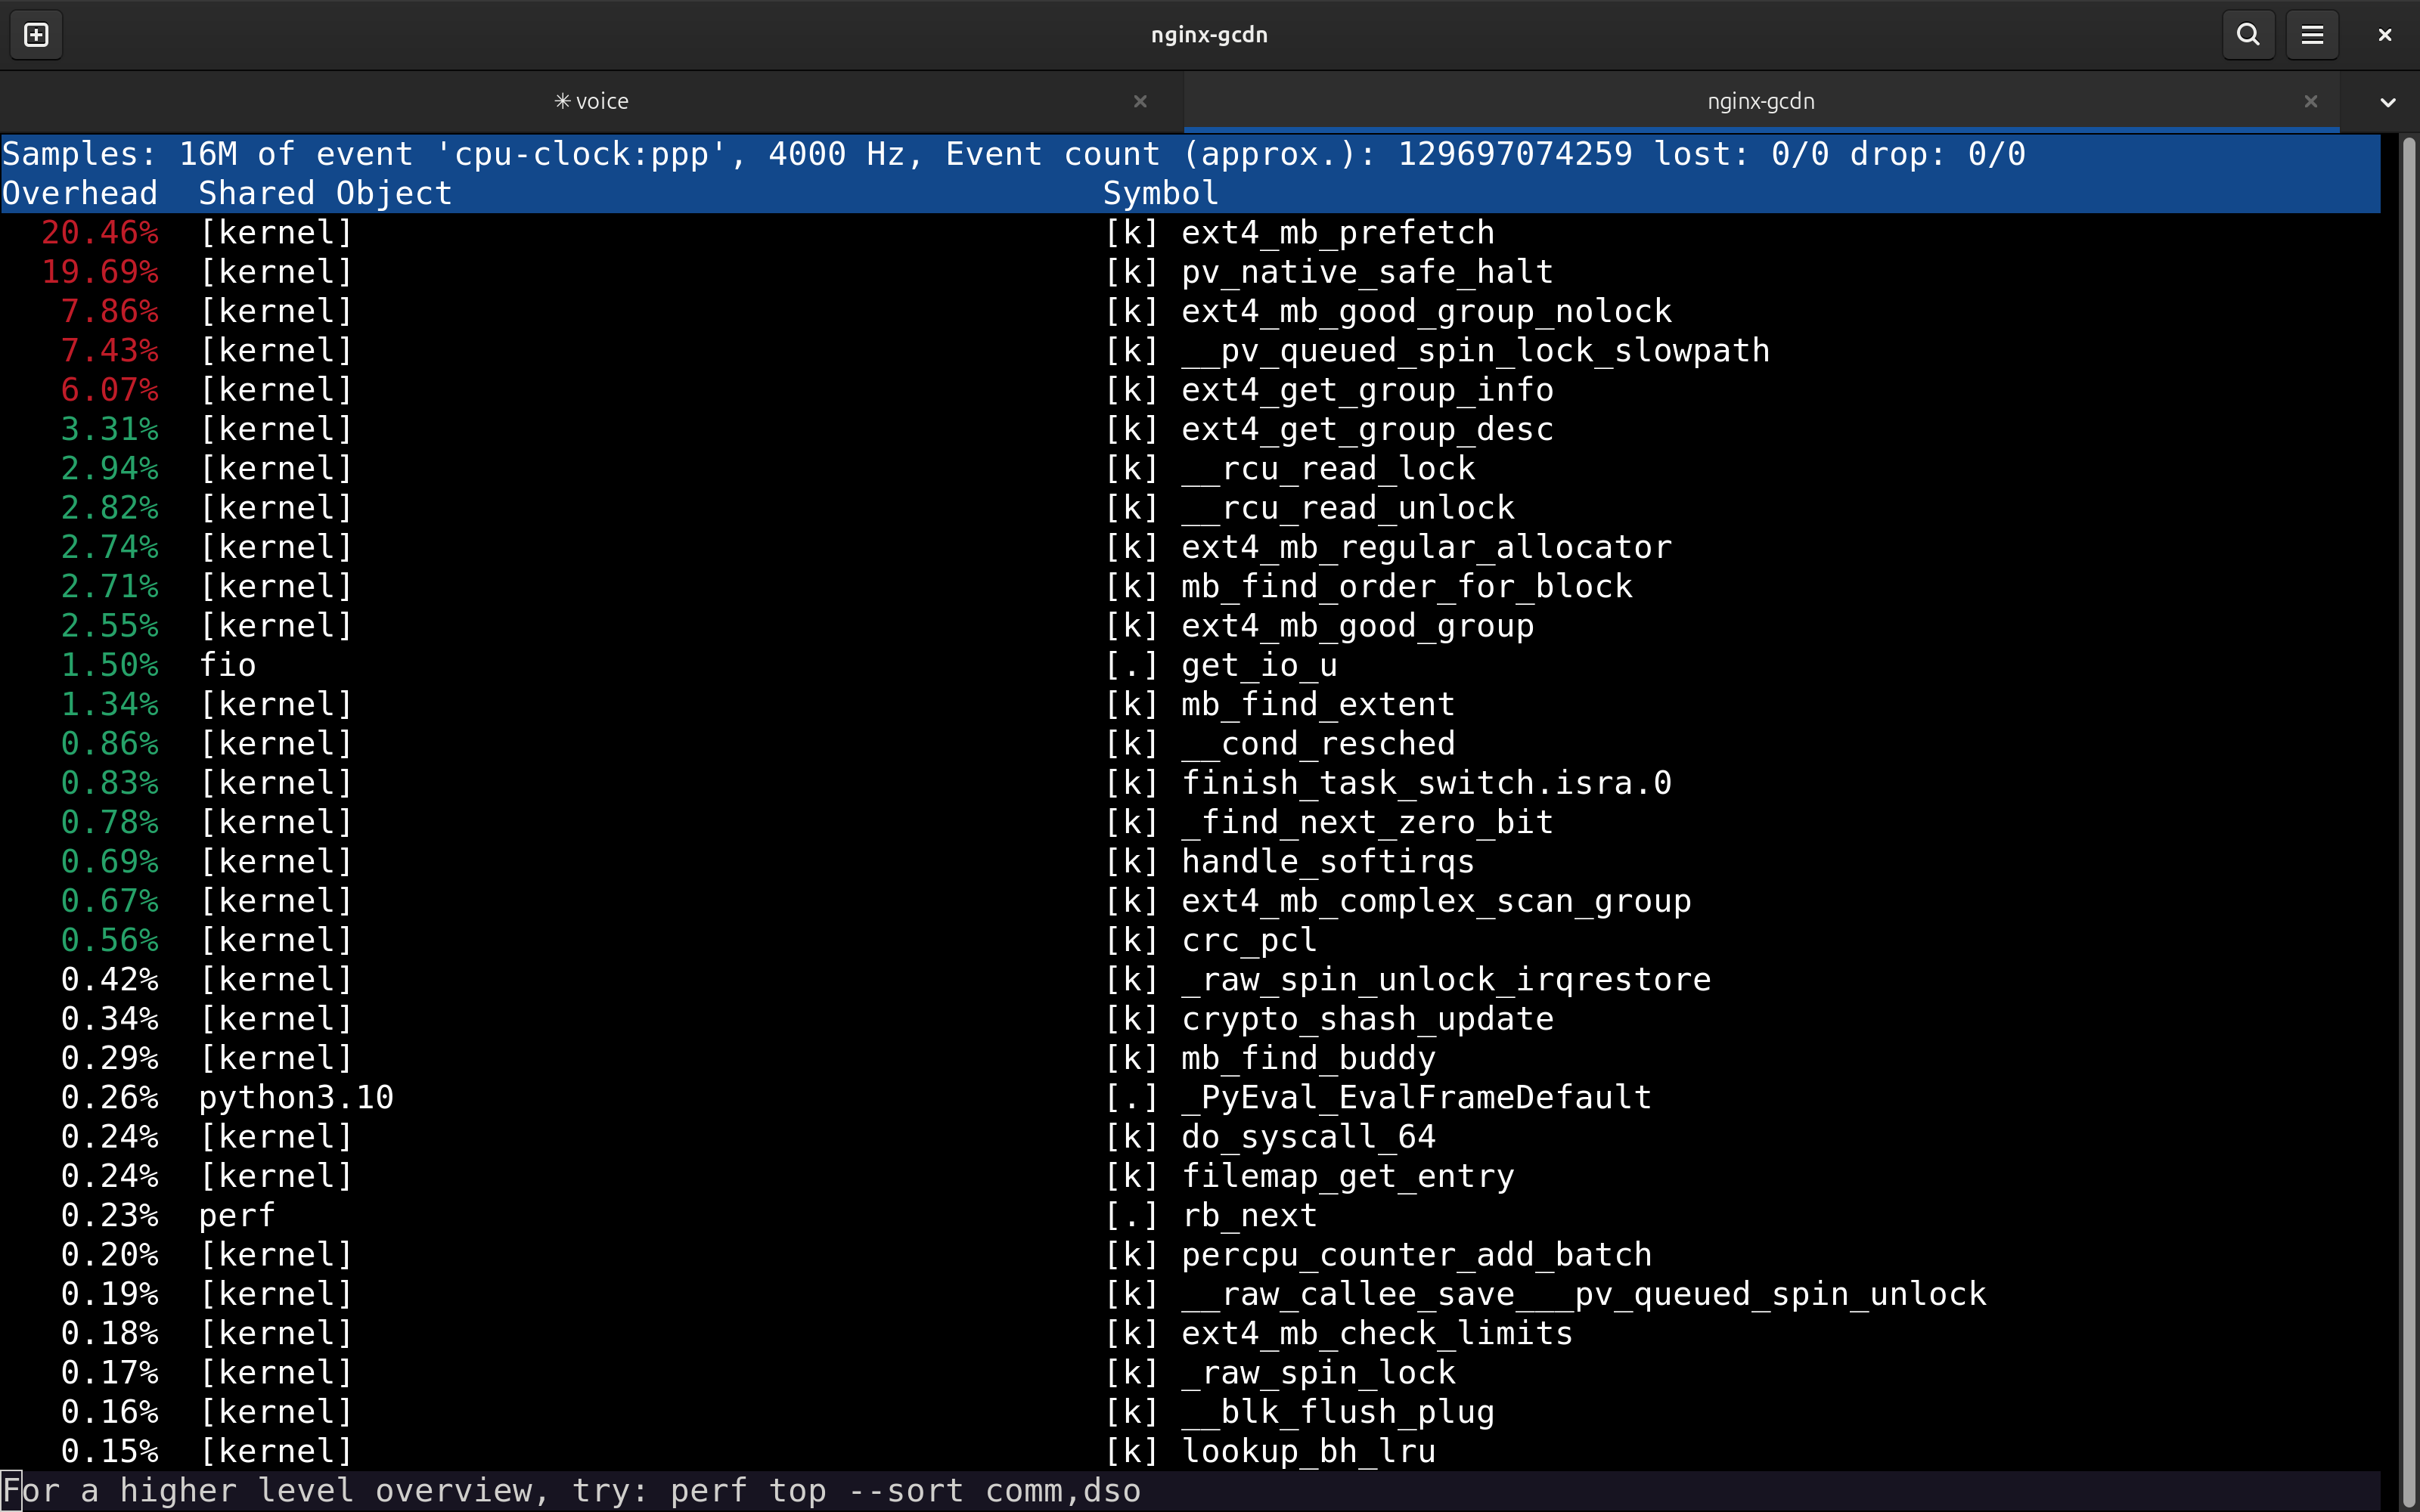This screenshot has height=1512, width=2420.
Task: Click the 19.69% overhead value
Action: [x=100, y=272]
